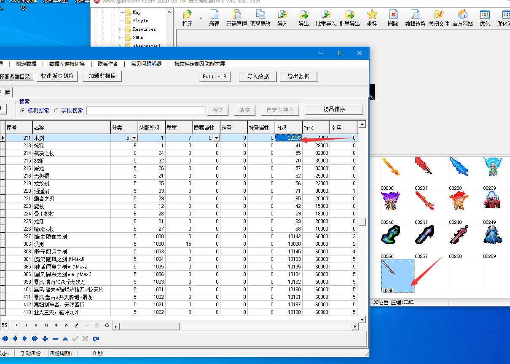
Task: Click the 裁决之杖 item name cell
Action: click(x=71, y=153)
